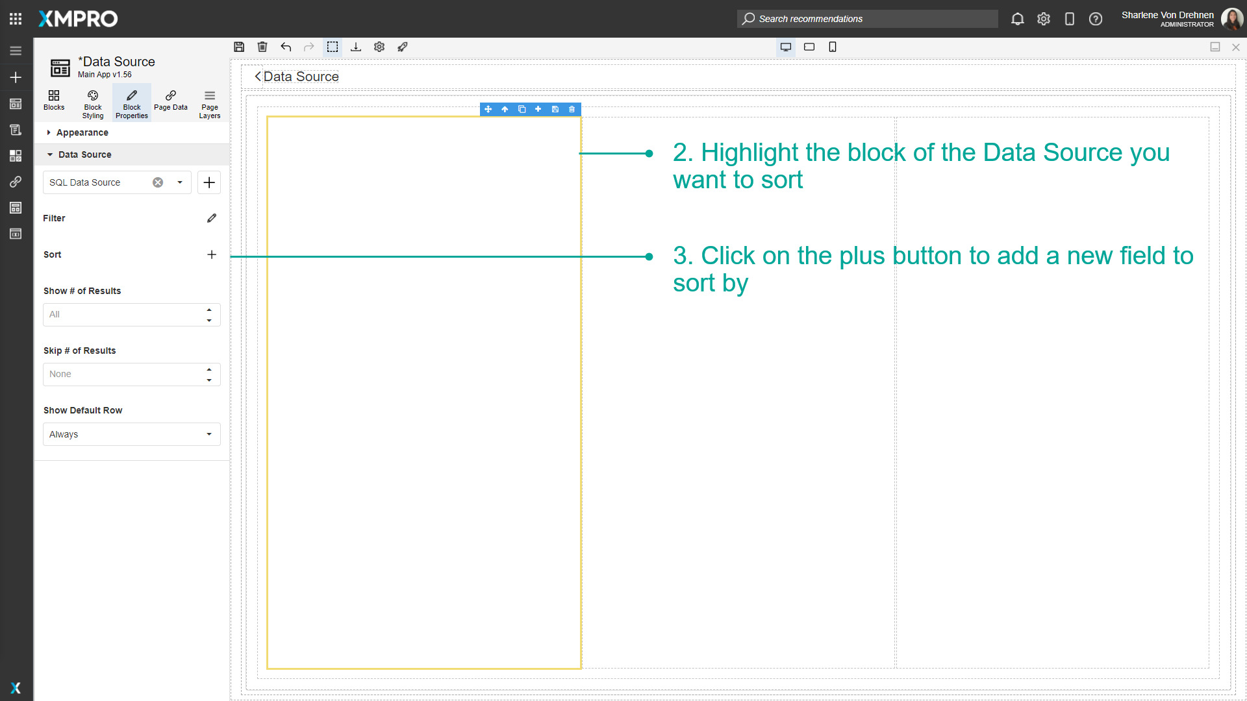Save the app with the save icon

pos(239,47)
